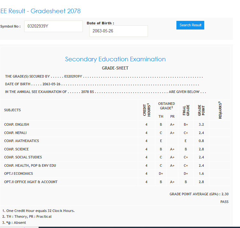Select the FINAL GRADE column header
The image size is (240, 228).
[x=186, y=110]
